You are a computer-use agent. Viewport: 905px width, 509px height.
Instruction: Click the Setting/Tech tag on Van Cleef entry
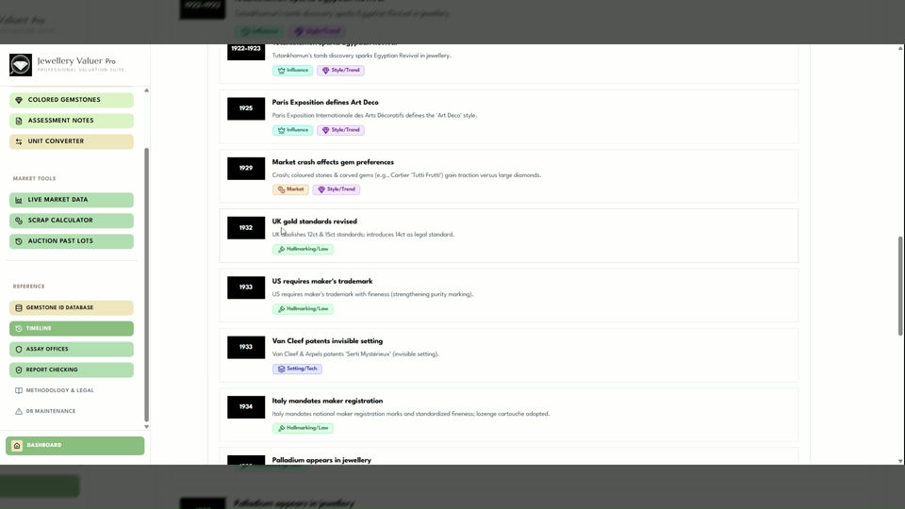(x=297, y=369)
